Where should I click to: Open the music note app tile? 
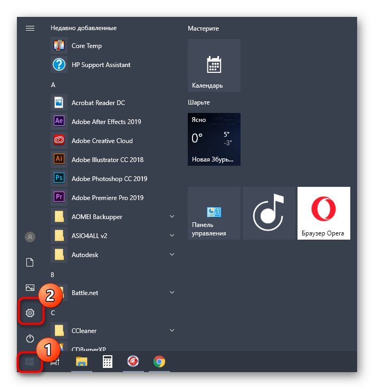tap(269, 213)
